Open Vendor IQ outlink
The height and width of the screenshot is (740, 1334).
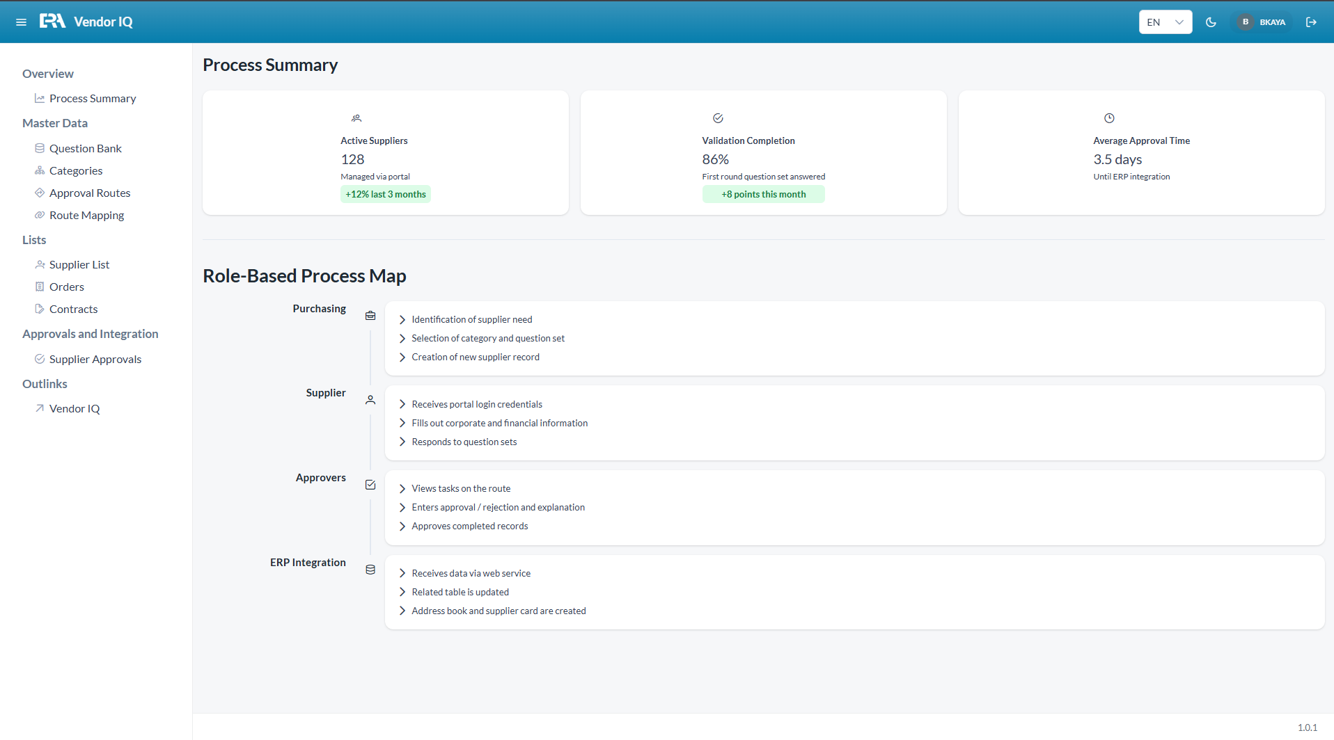pyautogui.click(x=74, y=408)
